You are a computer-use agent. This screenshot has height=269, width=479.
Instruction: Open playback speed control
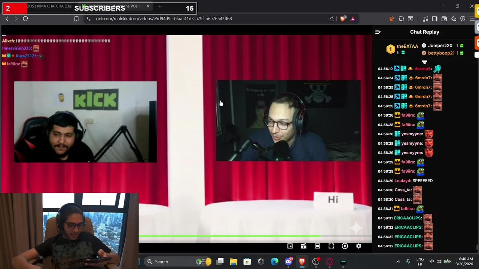tap(345, 246)
